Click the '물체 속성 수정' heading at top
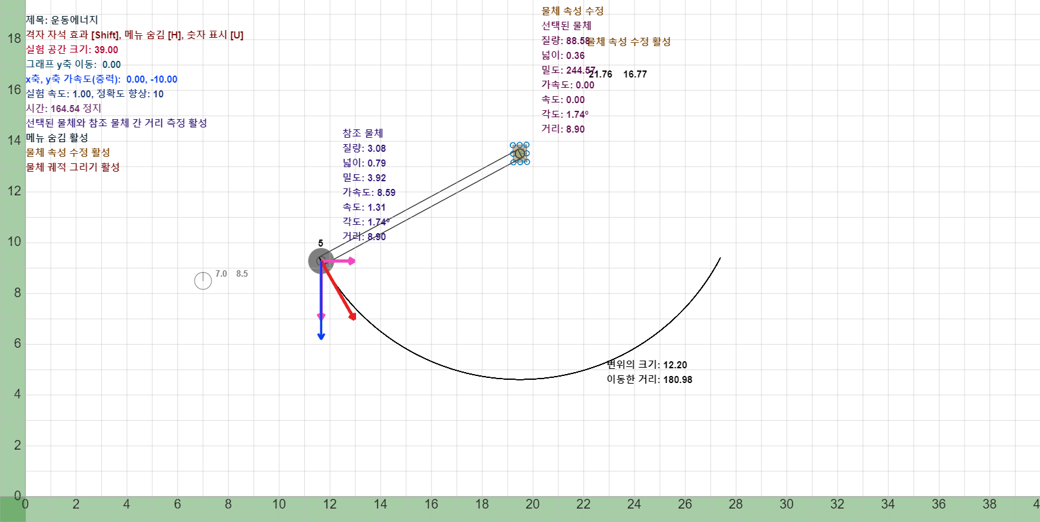The height and width of the screenshot is (522, 1040). 573,11
